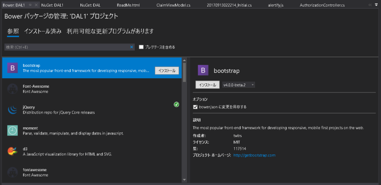381x185 pixels.
Task: Click the package list scrollbar down arrow
Action: [184, 180]
